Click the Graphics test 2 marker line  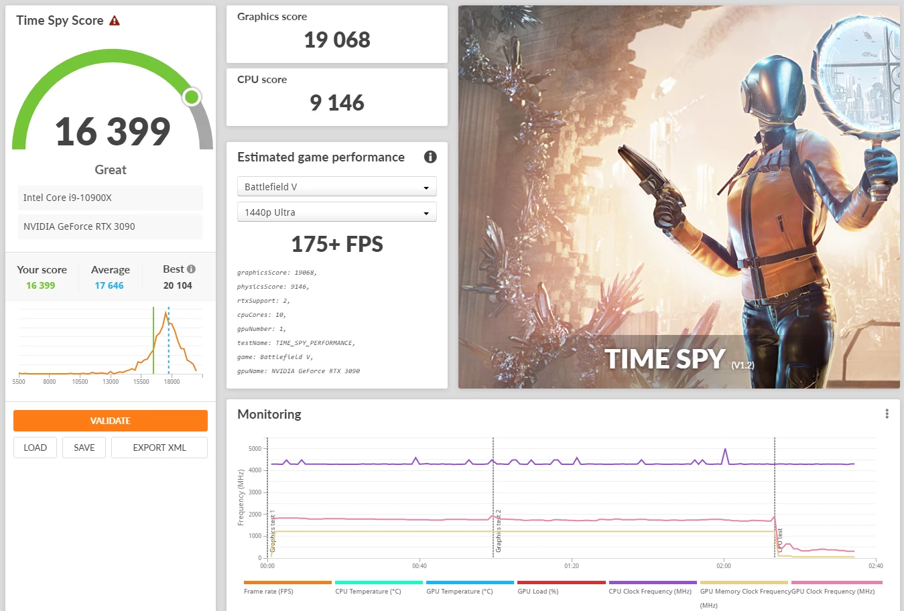493,497
